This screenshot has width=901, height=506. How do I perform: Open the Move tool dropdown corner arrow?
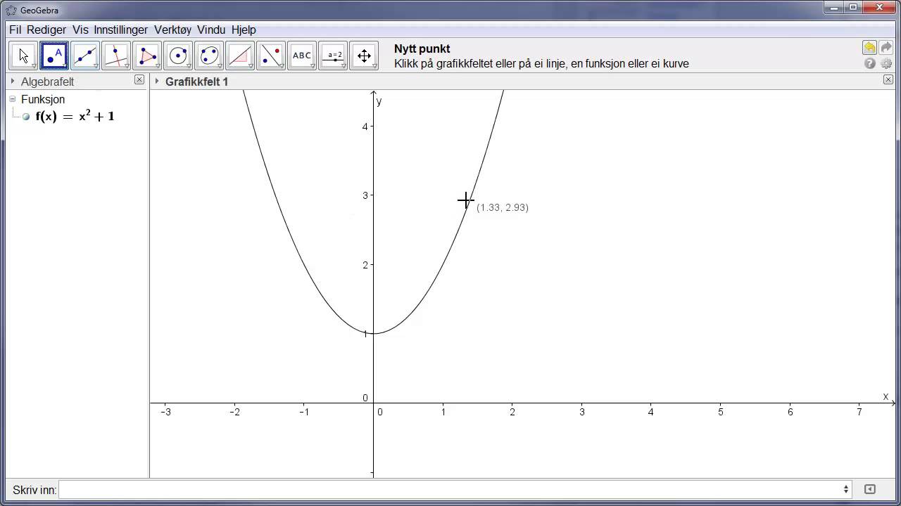pyautogui.click(x=34, y=66)
